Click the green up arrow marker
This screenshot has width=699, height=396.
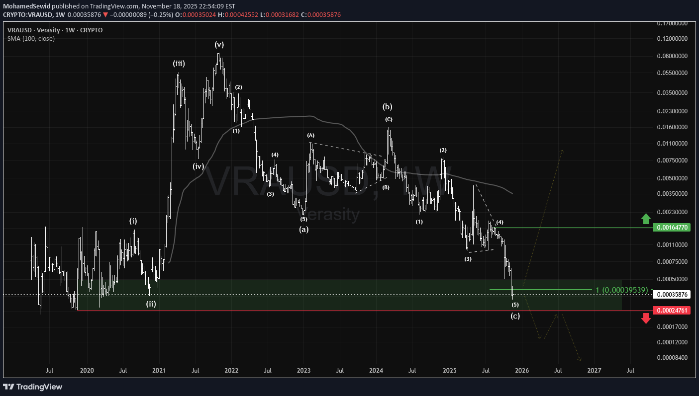pyautogui.click(x=646, y=218)
